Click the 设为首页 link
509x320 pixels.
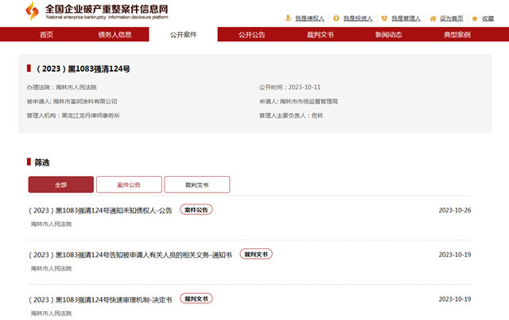tap(451, 18)
